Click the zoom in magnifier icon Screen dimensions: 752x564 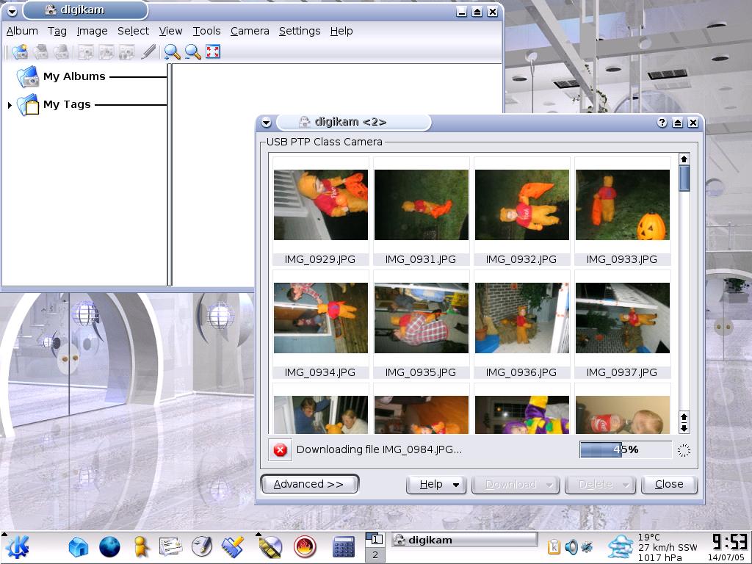click(172, 52)
